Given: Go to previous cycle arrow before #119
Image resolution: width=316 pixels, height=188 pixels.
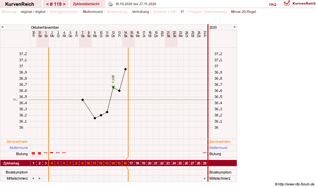Looking at the screenshot, I should click(x=47, y=4).
